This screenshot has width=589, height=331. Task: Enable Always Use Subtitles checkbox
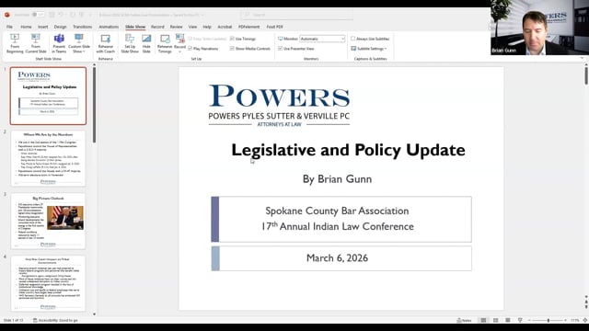point(353,39)
